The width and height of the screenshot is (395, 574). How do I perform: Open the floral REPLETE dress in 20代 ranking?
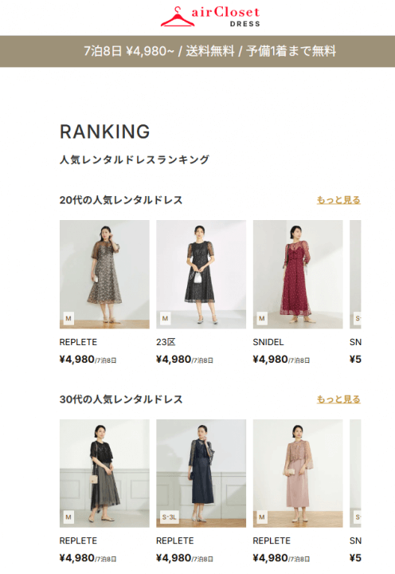[x=104, y=274]
